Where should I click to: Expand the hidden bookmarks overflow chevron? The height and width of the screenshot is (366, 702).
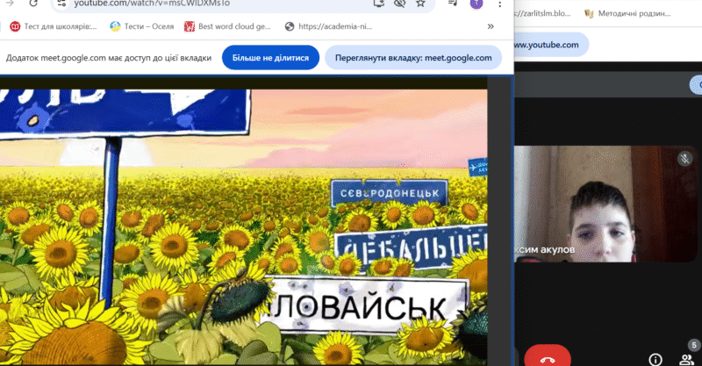point(490,26)
